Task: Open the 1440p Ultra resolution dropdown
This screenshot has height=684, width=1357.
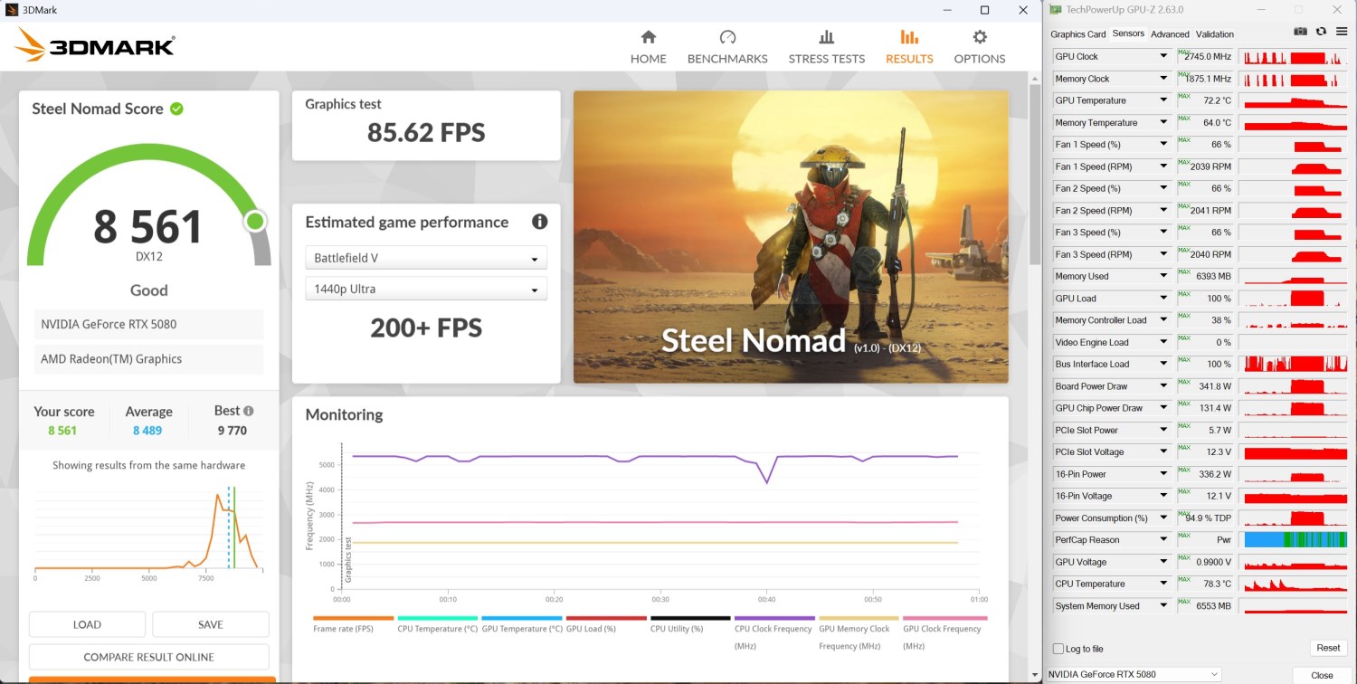Action: [x=426, y=289]
